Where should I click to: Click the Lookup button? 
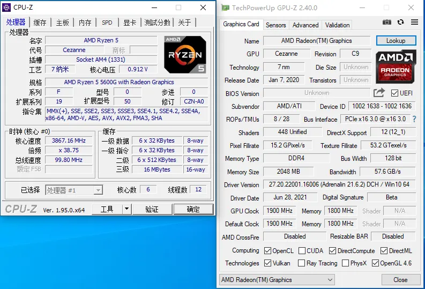pyautogui.click(x=396, y=41)
